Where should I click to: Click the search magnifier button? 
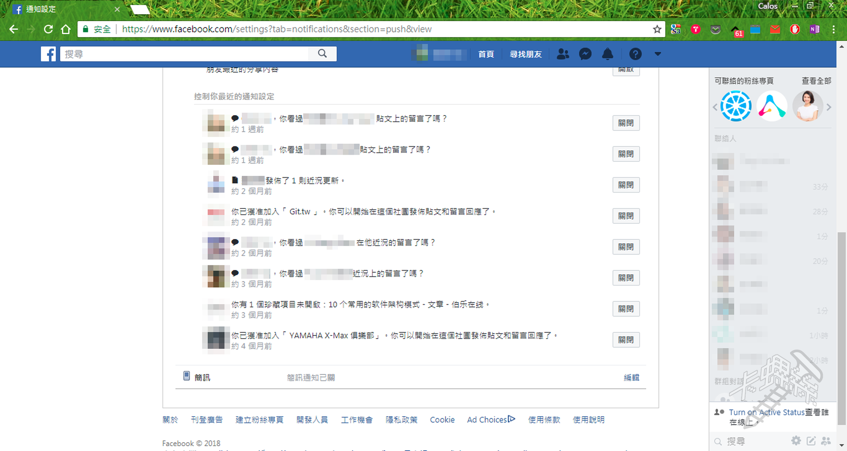point(322,53)
